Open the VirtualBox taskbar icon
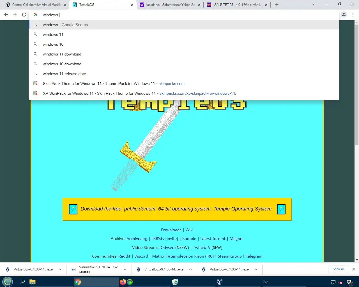 click(220, 282)
